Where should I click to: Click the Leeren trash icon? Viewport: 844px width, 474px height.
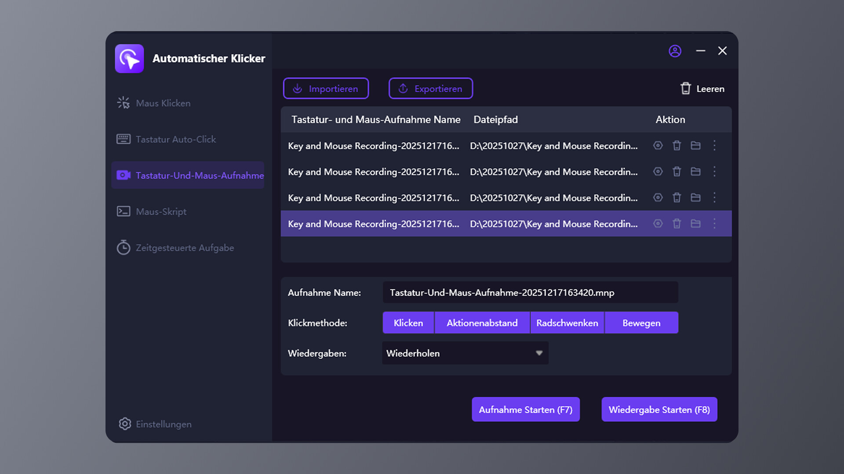coord(685,88)
